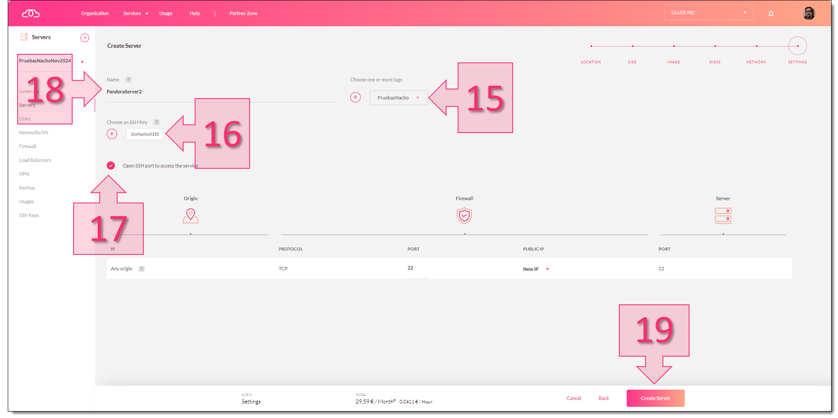The image size is (838, 418).
Task: Click the Create Server button
Action: coord(656,398)
